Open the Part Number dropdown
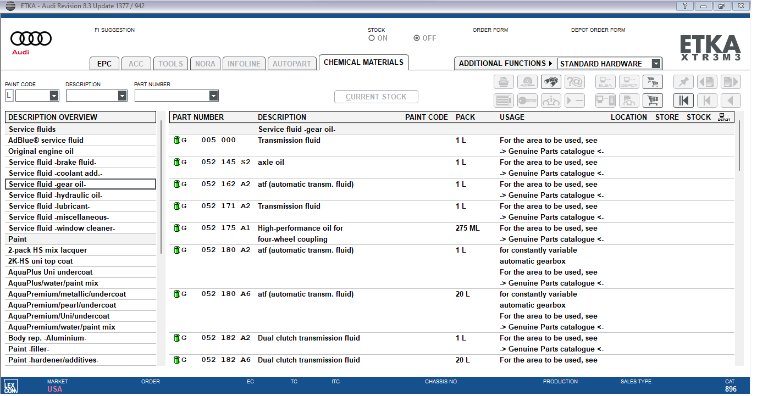This screenshot has width=757, height=396. click(213, 96)
